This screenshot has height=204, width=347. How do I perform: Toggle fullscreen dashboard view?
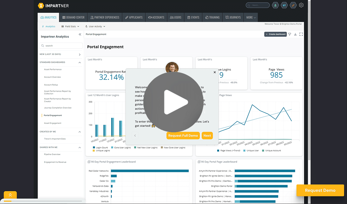click(301, 34)
